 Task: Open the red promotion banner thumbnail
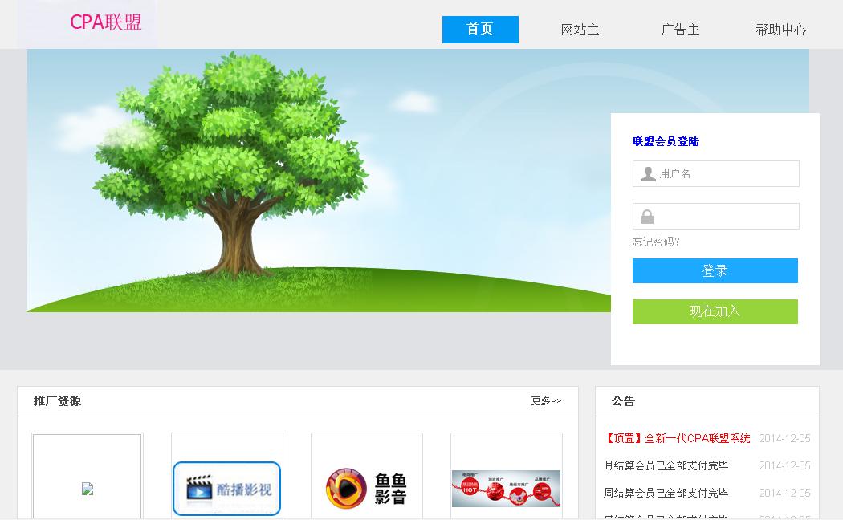506,488
